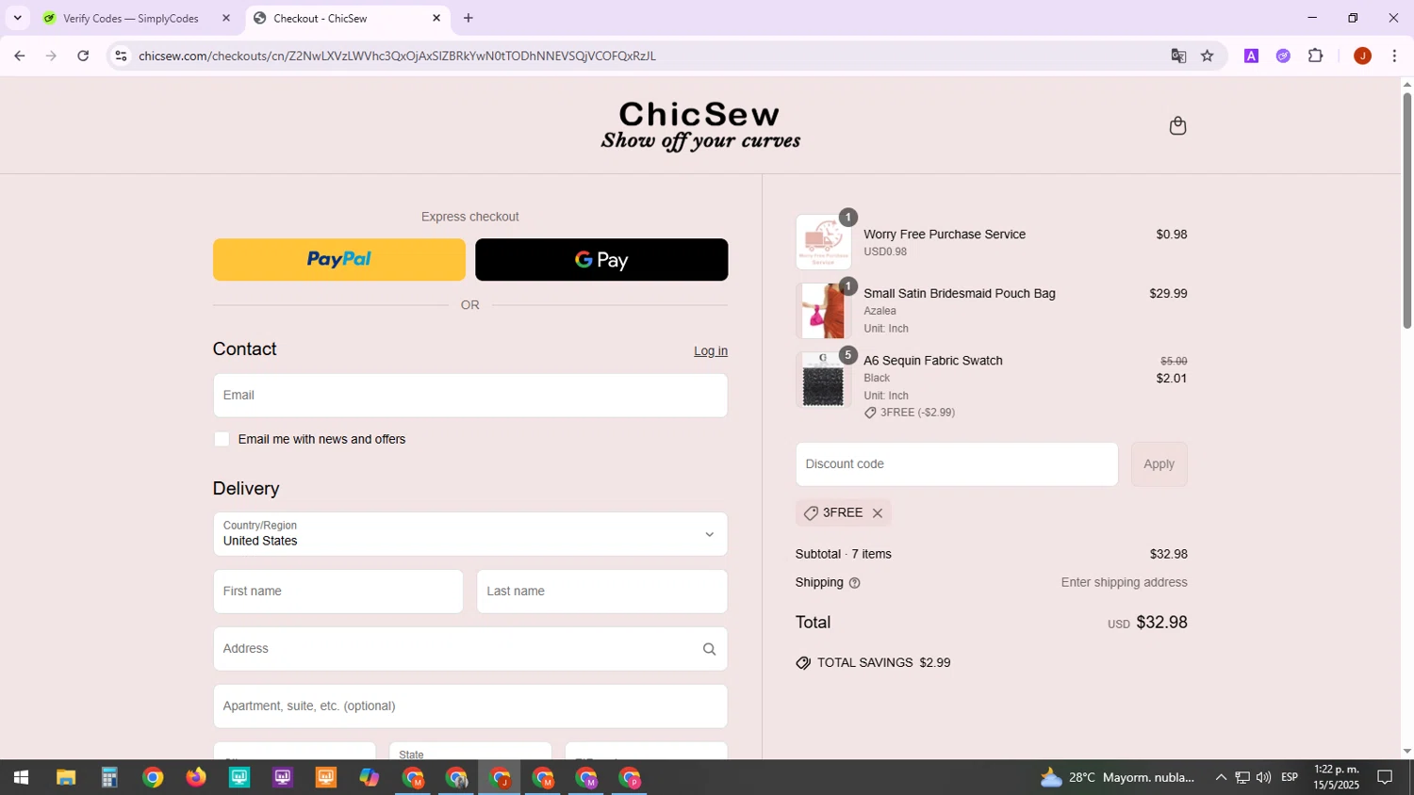1414x795 pixels.
Task: Open the Chrome profile avatar J
Action: (1362, 56)
